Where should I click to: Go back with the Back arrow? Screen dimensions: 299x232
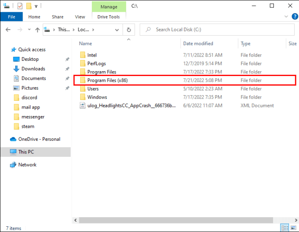coord(8,30)
